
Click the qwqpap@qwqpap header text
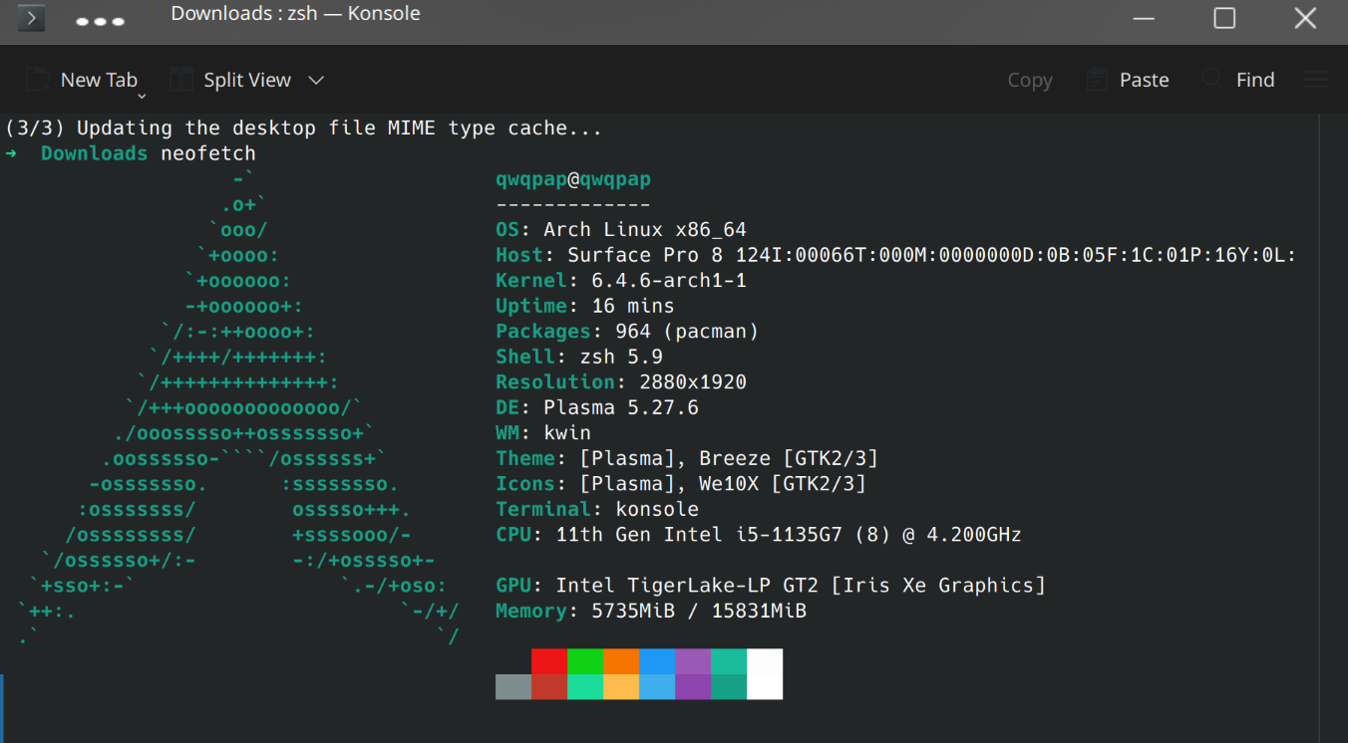(573, 179)
